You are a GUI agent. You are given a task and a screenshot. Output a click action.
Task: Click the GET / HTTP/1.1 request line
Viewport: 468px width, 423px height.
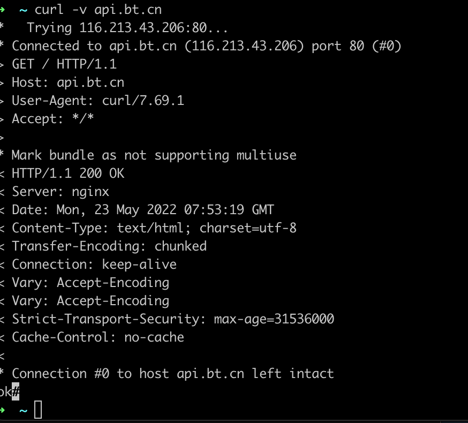[x=64, y=64]
